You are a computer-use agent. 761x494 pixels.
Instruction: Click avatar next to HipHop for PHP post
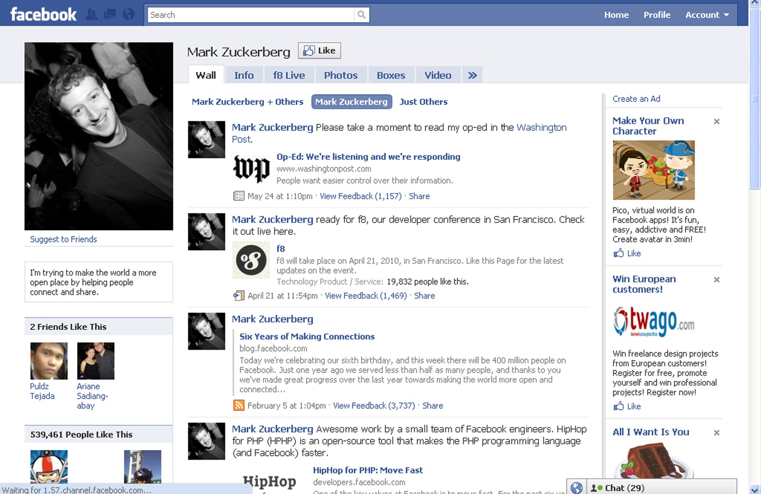[206, 441]
